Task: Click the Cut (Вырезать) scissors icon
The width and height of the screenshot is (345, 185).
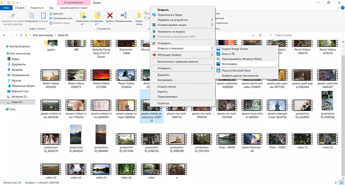Action: 52,13
